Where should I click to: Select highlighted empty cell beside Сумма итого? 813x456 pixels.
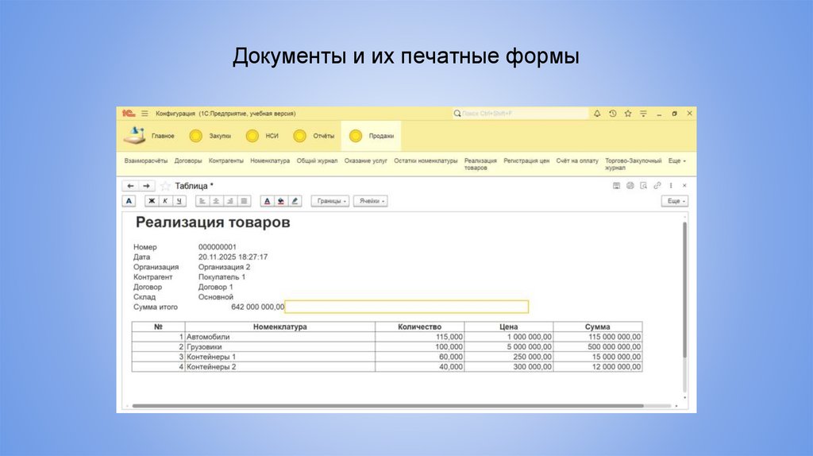point(406,307)
